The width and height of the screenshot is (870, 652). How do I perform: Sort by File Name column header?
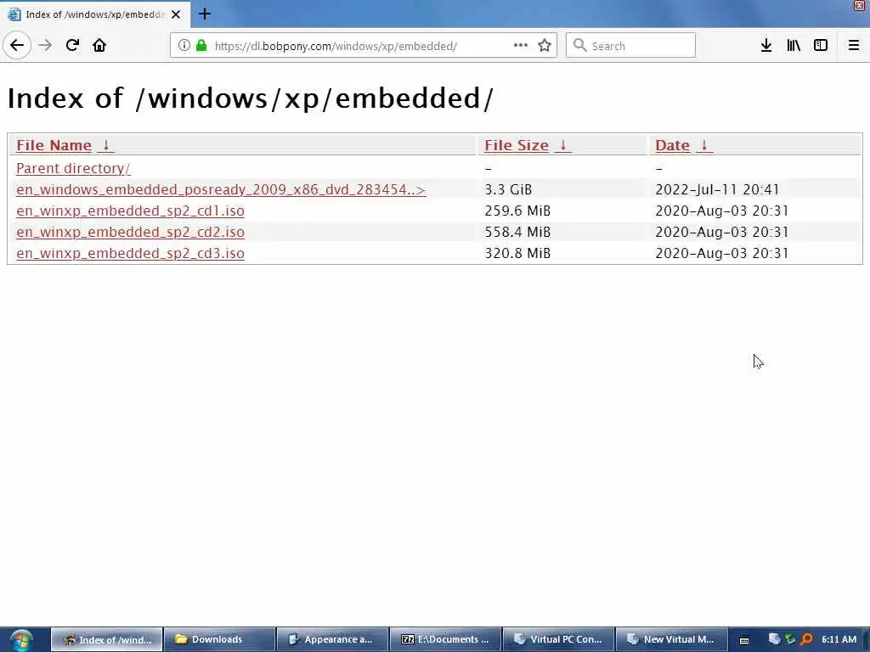click(54, 145)
